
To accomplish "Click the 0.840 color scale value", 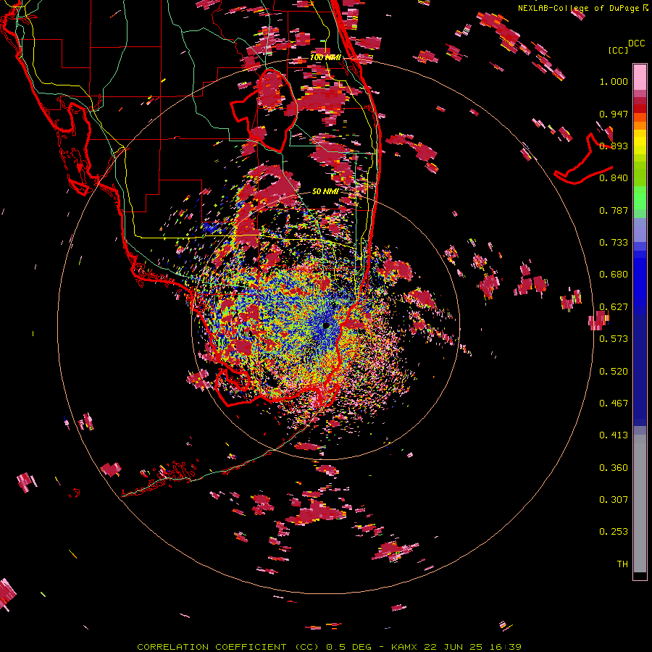I will (x=614, y=178).
